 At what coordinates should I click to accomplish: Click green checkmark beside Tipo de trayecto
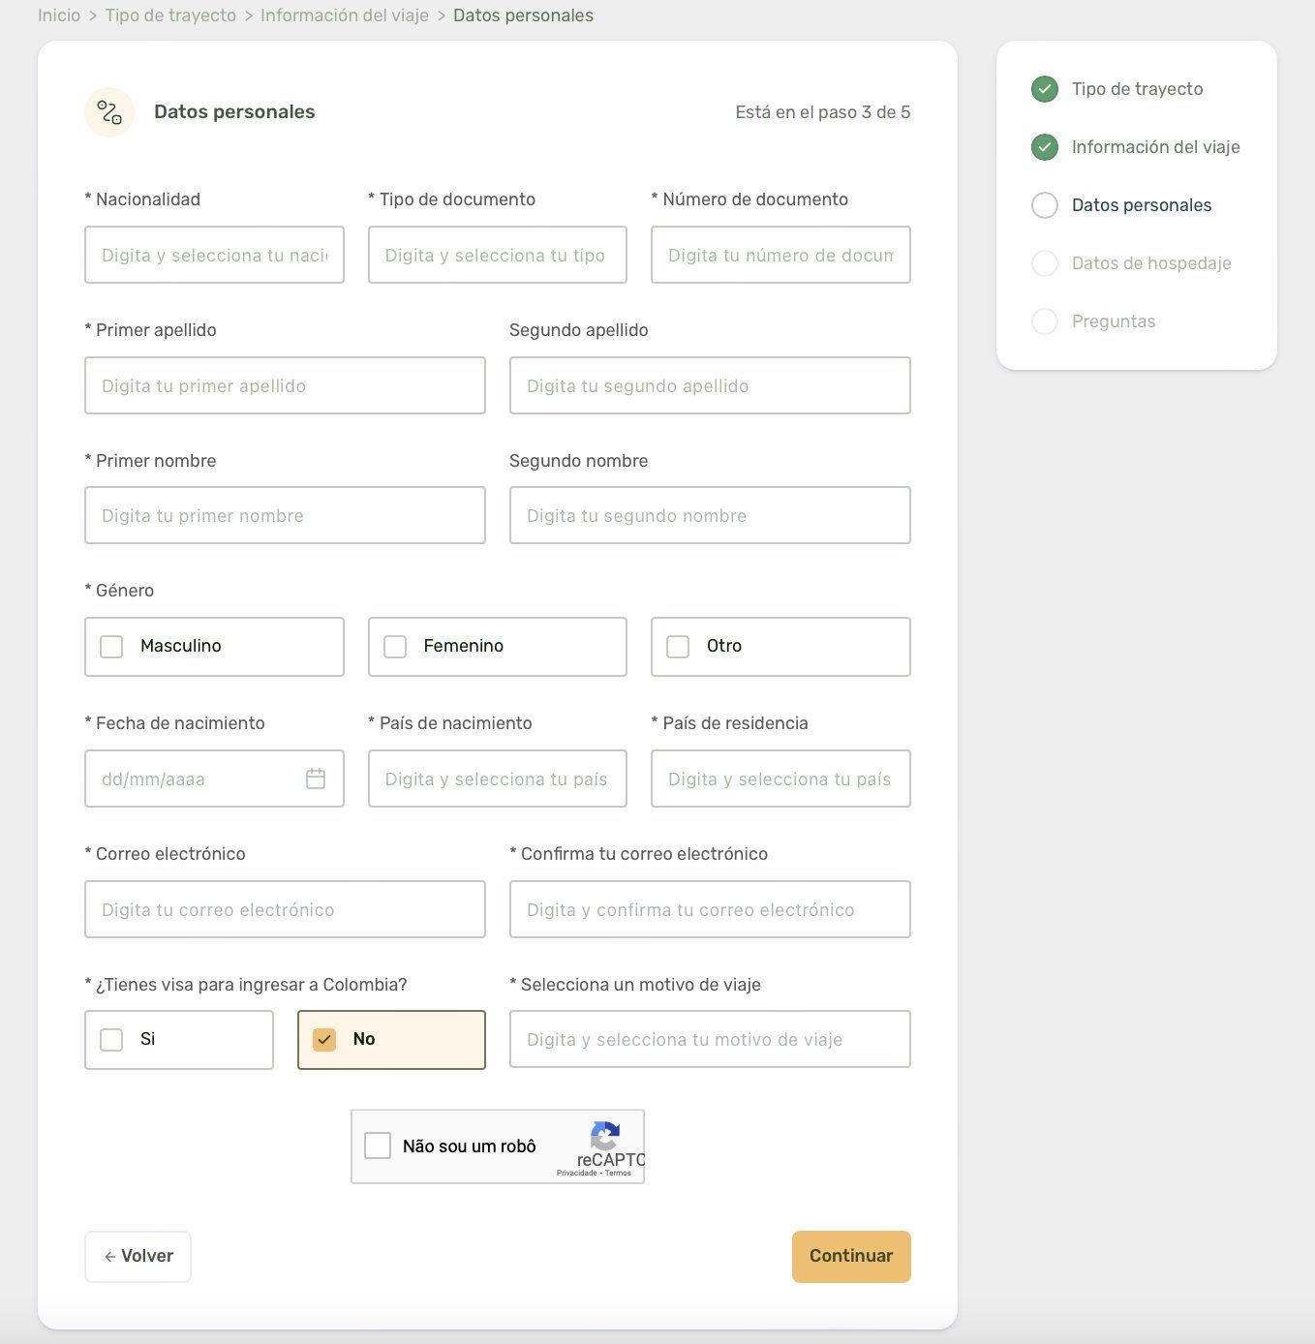tap(1045, 89)
